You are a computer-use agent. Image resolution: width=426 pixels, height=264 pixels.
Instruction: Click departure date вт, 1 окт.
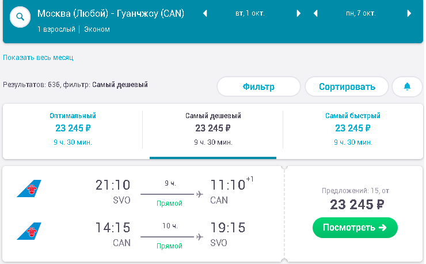[x=250, y=13]
